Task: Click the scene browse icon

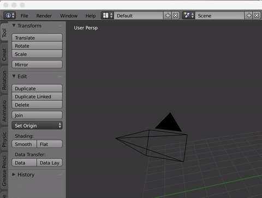Action: pyautogui.click(x=189, y=15)
